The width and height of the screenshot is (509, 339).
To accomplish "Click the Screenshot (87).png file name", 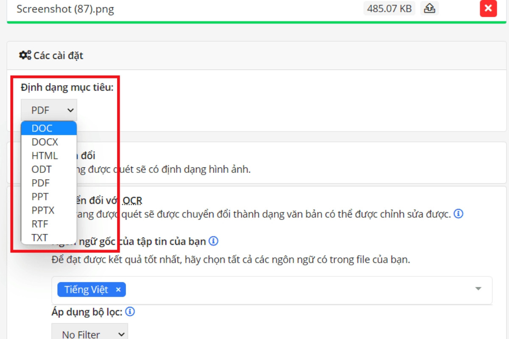I will pyautogui.click(x=65, y=9).
